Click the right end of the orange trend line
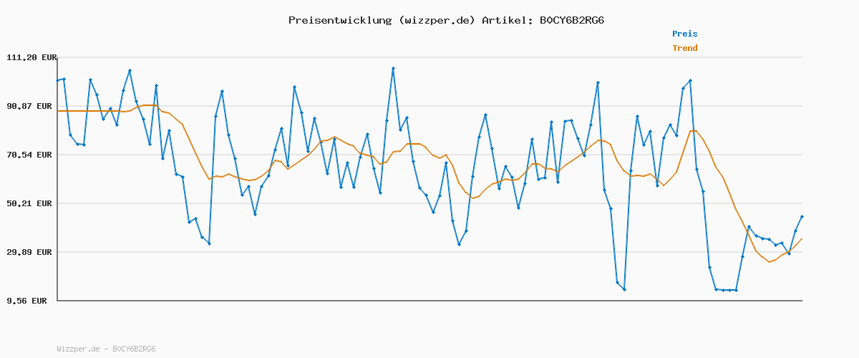 pyautogui.click(x=802, y=239)
